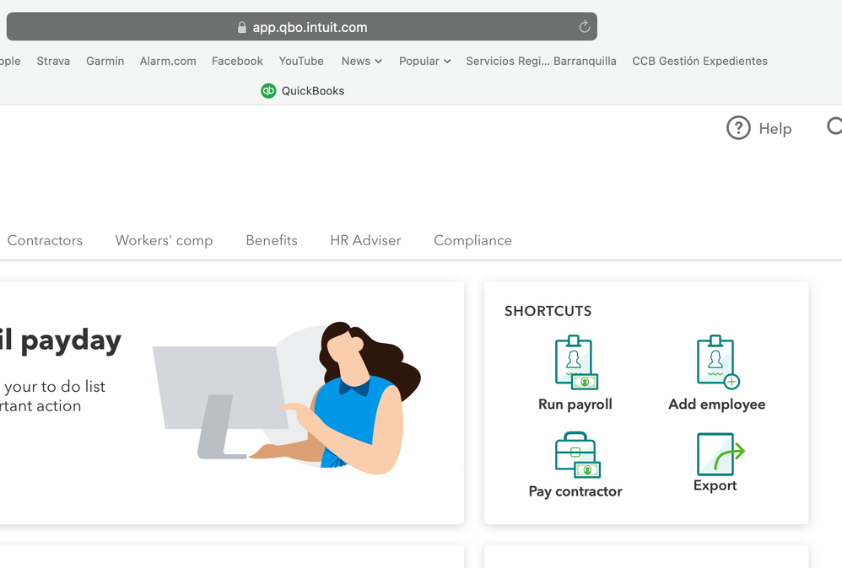
Task: Click the app.qbo.intuit.com address field
Action: (x=302, y=27)
